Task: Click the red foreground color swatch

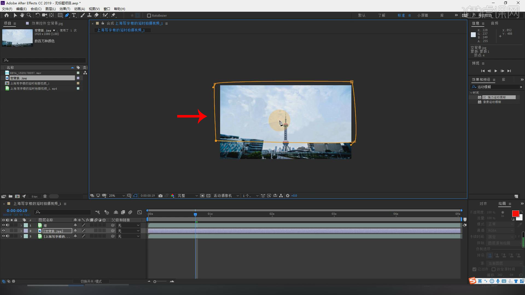Action: [x=515, y=214]
